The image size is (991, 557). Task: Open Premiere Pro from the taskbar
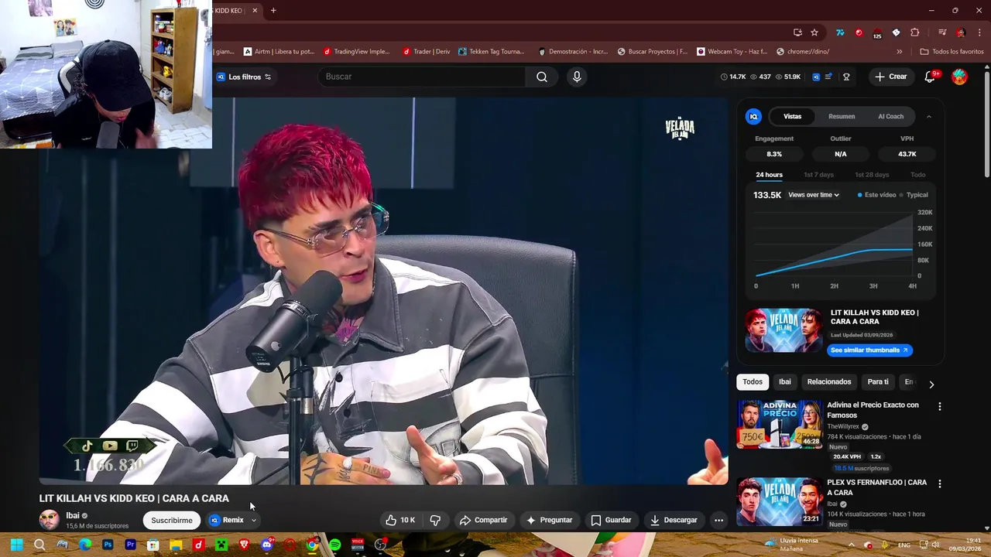coord(130,545)
